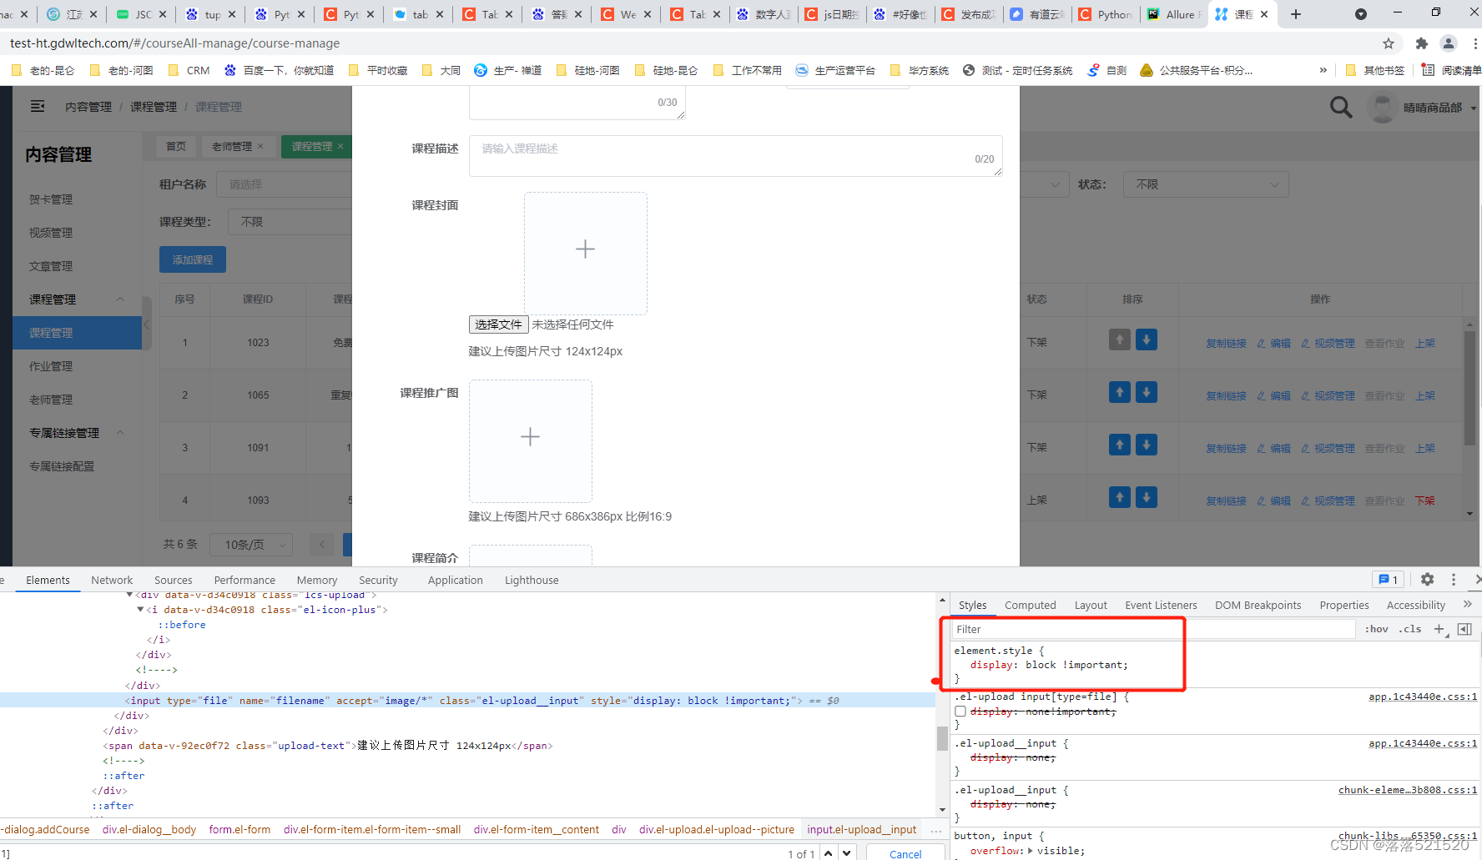Click the course cover upload plus box
The width and height of the screenshot is (1482, 860).
585,253
